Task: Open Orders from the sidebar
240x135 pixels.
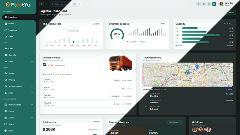Action: [x=11, y=24]
